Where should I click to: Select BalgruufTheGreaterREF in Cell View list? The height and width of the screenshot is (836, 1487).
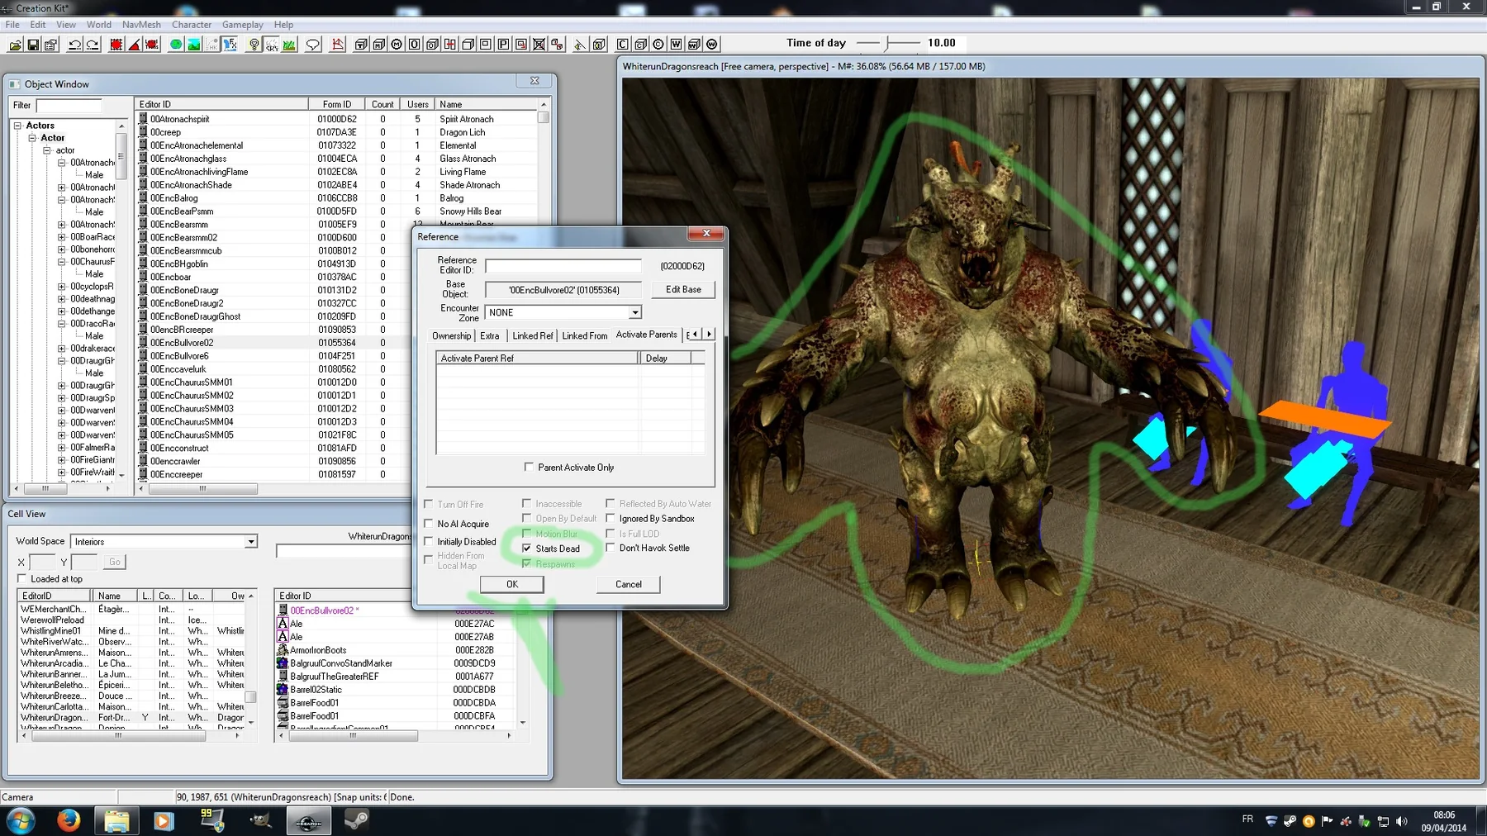334,677
